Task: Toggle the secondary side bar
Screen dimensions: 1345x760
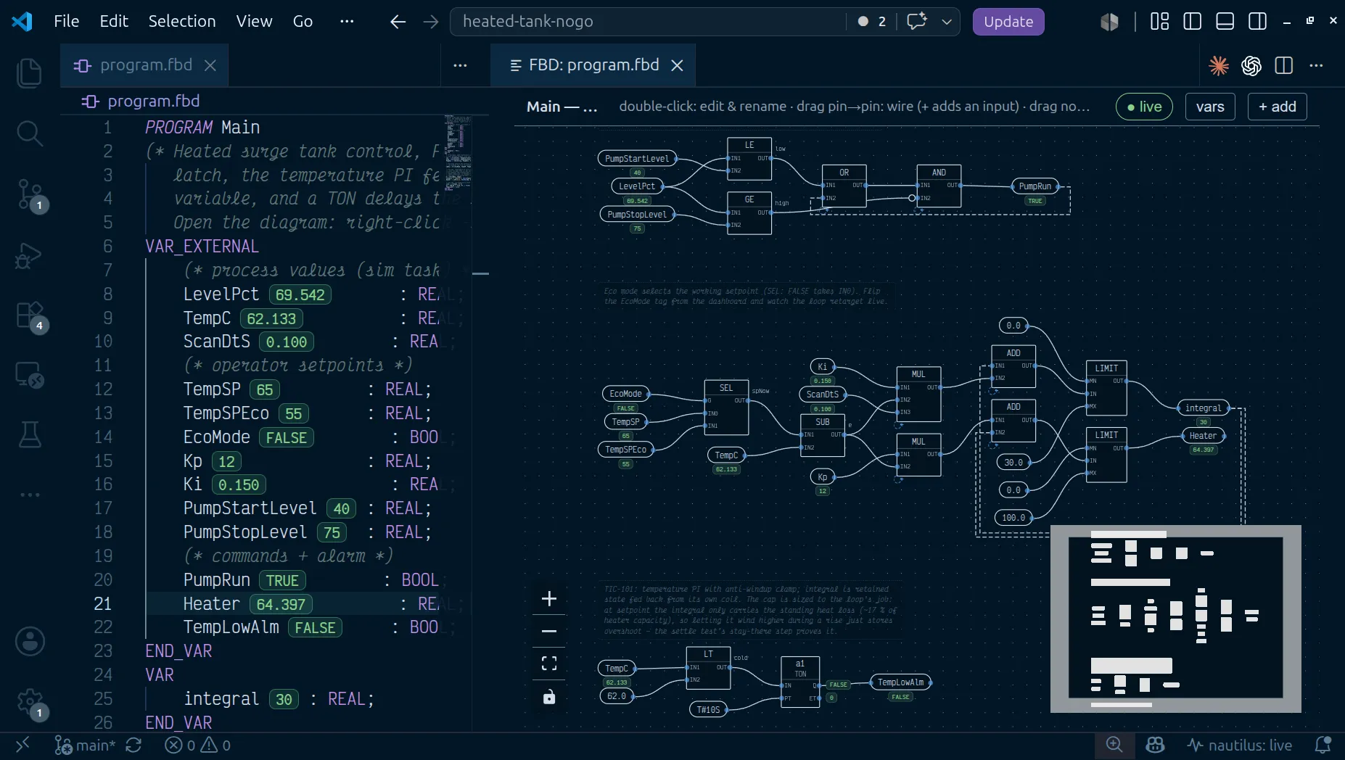Action: (1257, 22)
